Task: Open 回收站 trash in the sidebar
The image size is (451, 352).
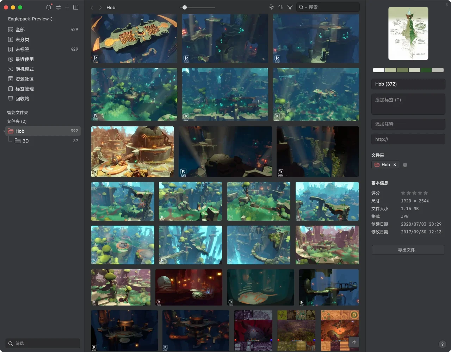Action: (42, 99)
